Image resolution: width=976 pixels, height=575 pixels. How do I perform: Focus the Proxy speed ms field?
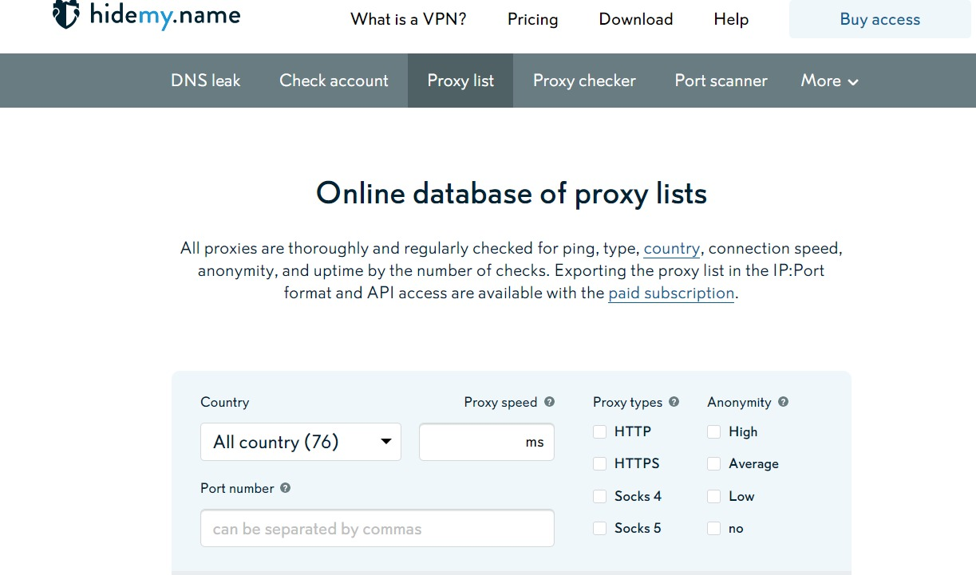coord(487,442)
